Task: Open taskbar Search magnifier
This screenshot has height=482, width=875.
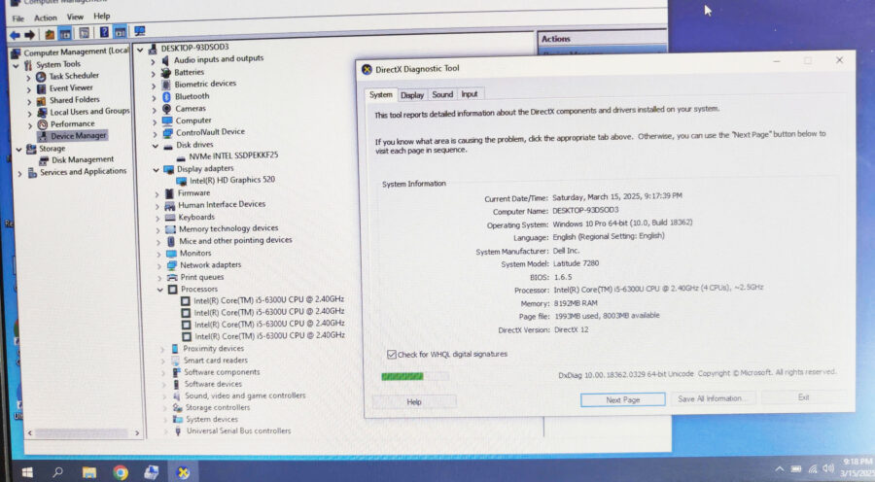Action: click(57, 472)
